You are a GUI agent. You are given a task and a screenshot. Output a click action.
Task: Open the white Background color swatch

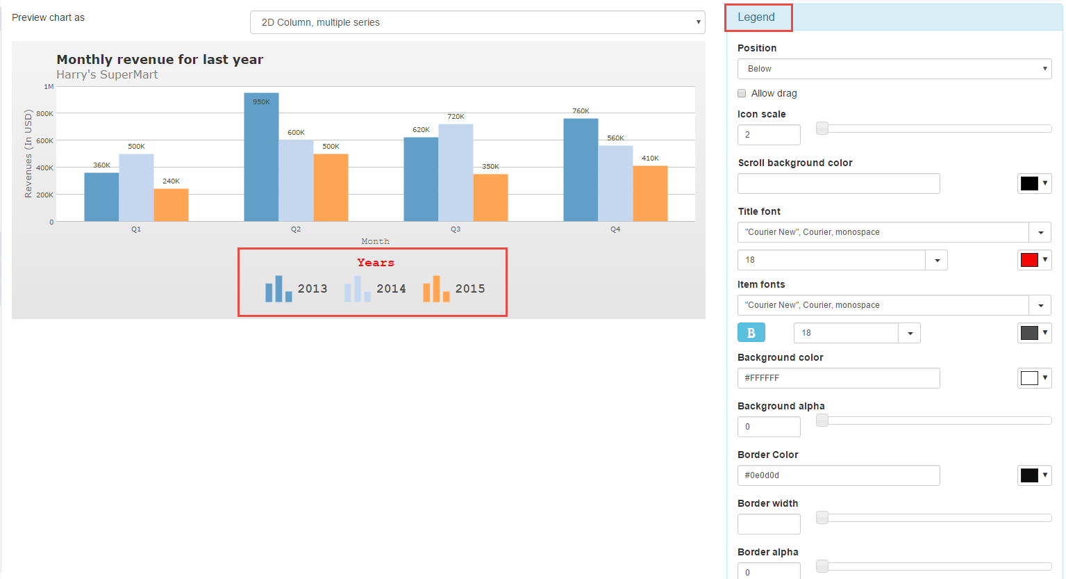tap(1034, 378)
